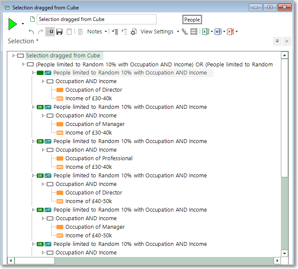Click vertical scrollbar up arrow
This screenshot has height=269, width=298.
284,55
